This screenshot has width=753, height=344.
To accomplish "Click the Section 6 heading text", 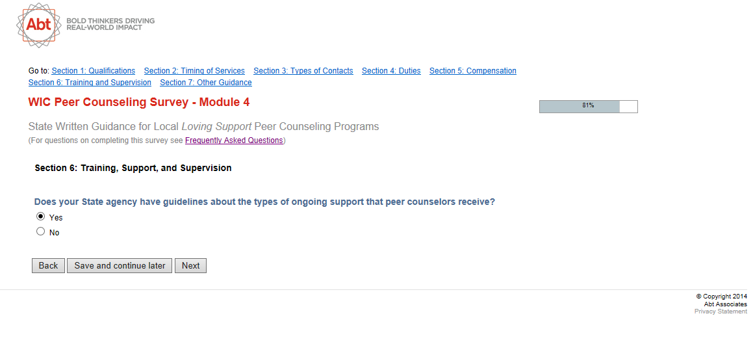I will pyautogui.click(x=133, y=168).
